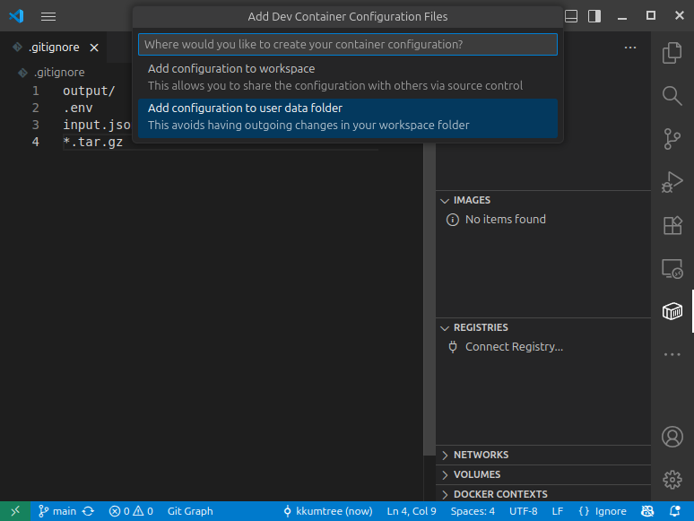Screen dimensions: 694x521
Task: Maximize the VS Code window
Action: tap(651, 16)
